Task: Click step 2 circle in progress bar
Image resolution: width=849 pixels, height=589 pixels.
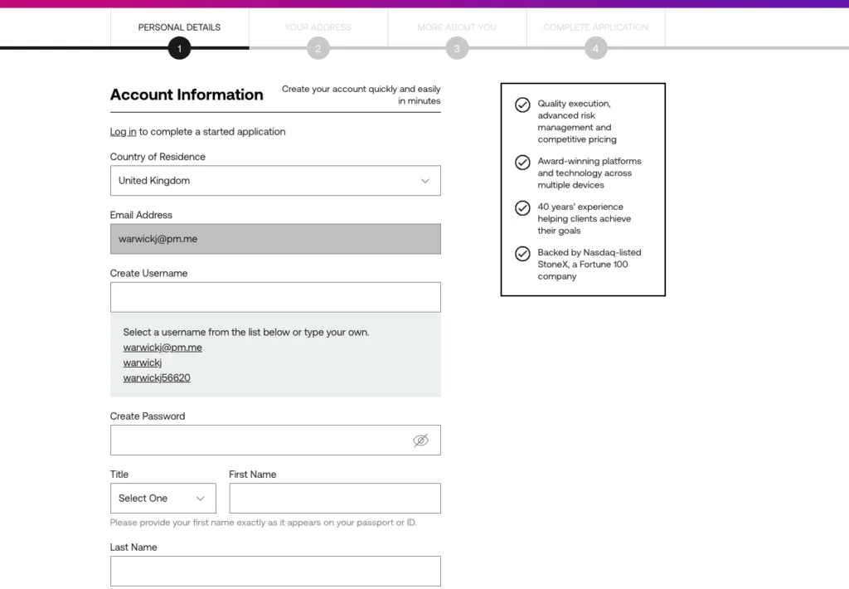Action: (x=318, y=49)
